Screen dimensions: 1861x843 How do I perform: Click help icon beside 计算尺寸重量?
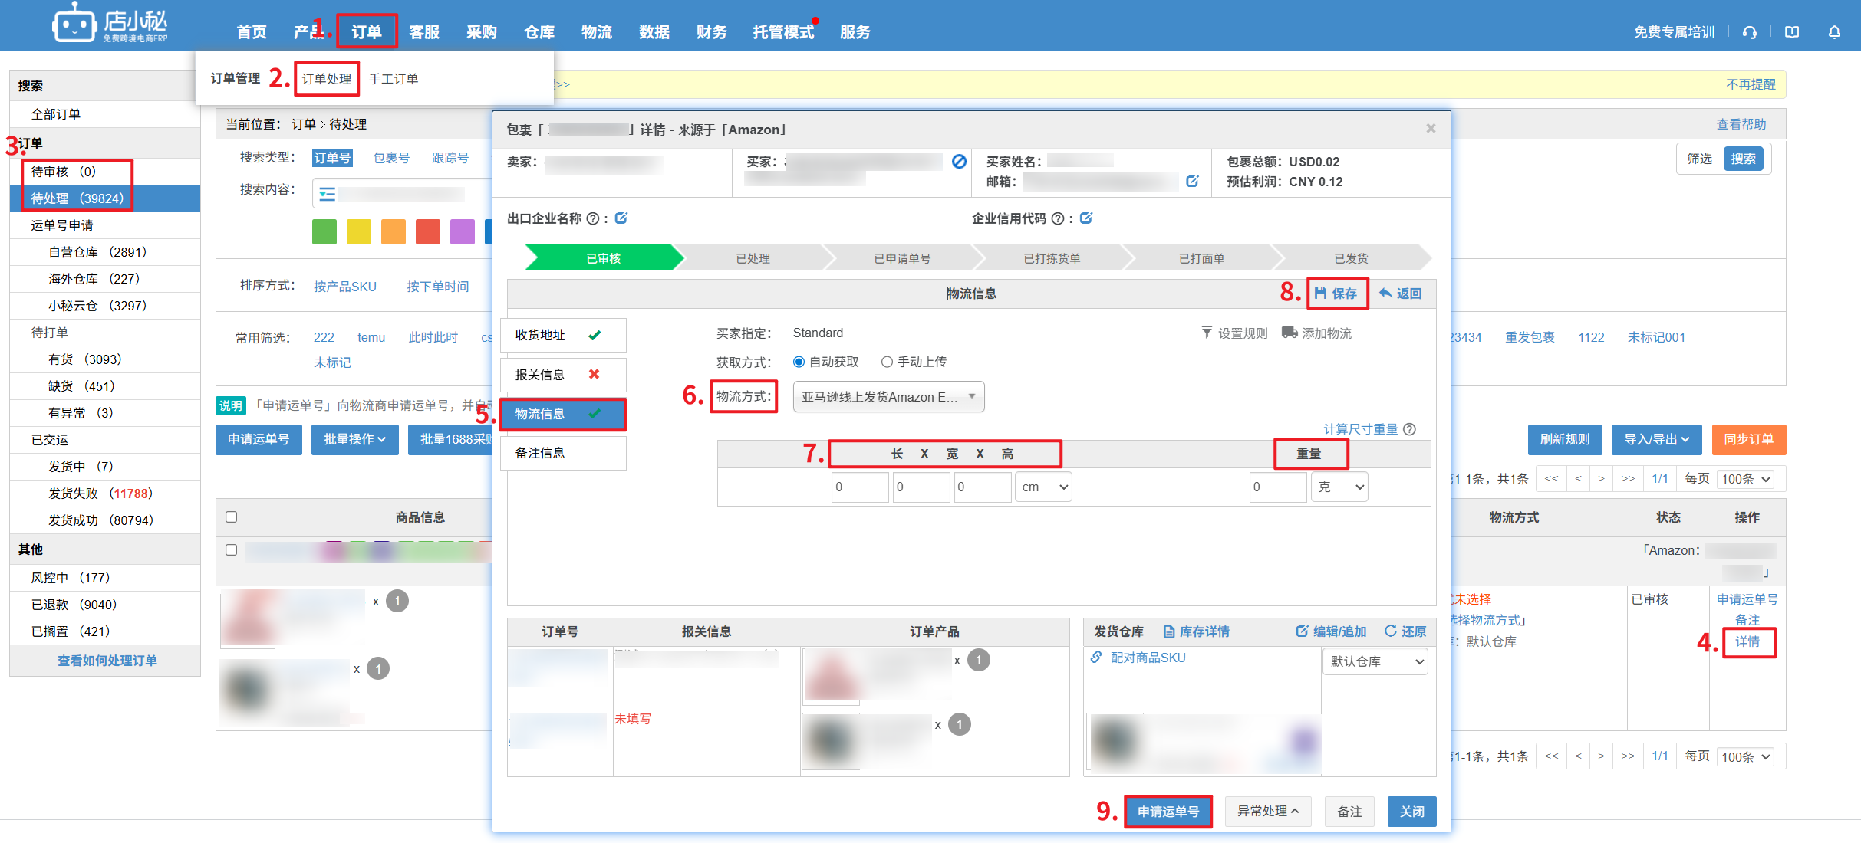1410,429
